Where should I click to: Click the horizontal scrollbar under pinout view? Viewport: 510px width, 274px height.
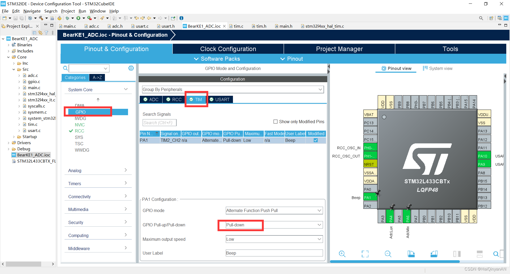[x=395, y=262]
